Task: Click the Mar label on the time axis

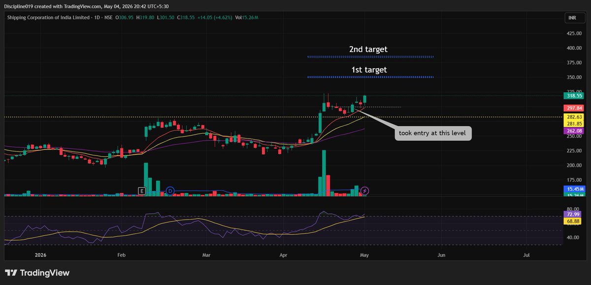Action: [x=206, y=256]
